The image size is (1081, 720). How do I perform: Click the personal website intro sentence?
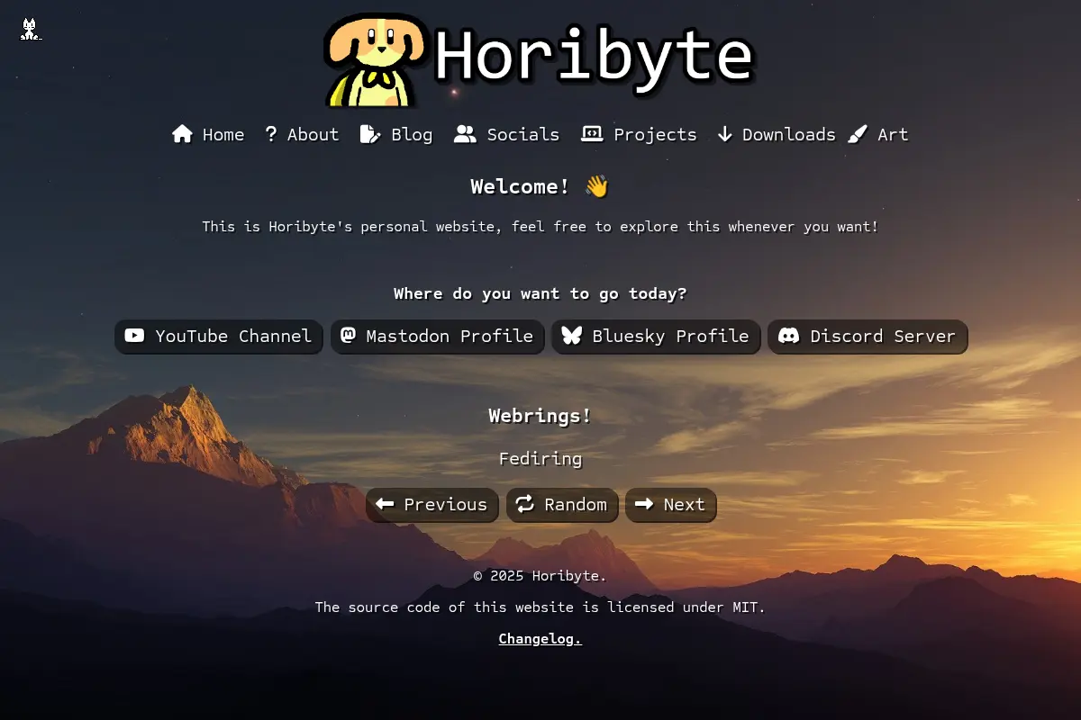click(x=540, y=227)
